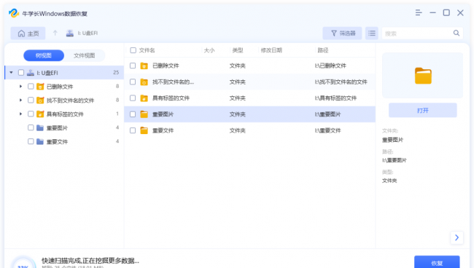Go to 主页 home button

pos(28,33)
